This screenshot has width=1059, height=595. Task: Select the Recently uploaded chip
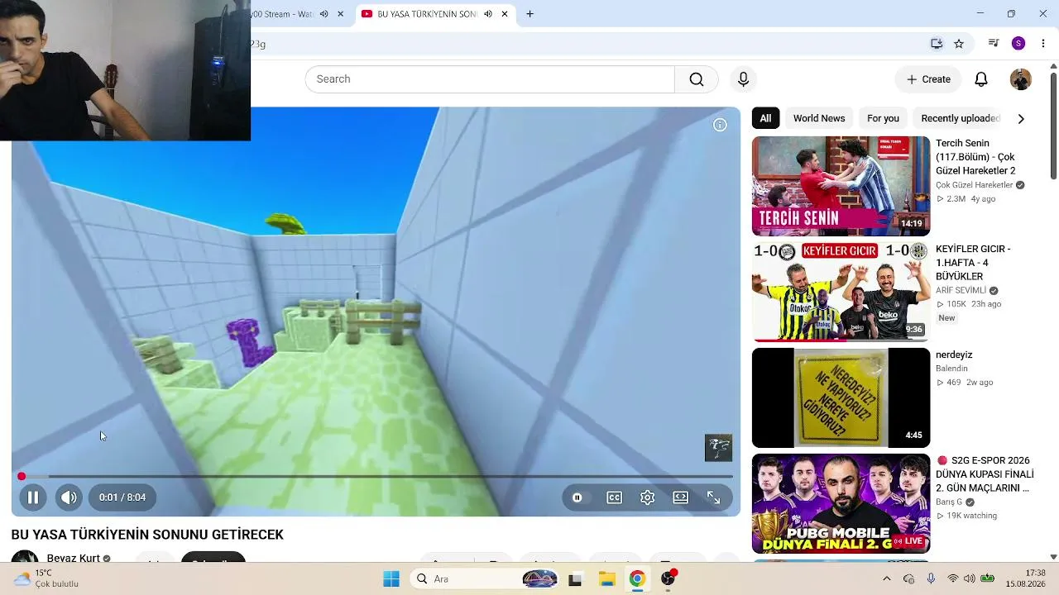[961, 118]
